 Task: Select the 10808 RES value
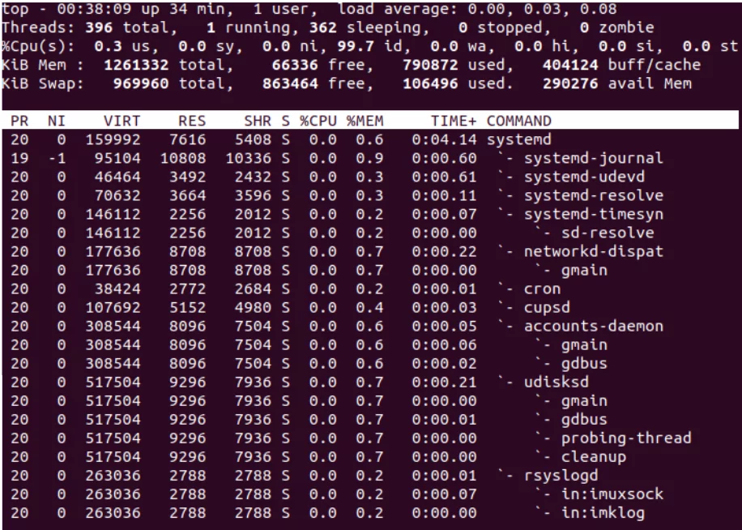point(182,158)
